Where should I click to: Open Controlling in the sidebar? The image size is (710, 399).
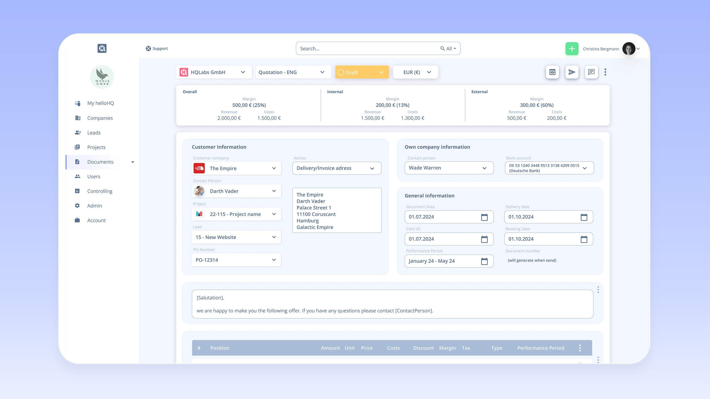tap(99, 191)
